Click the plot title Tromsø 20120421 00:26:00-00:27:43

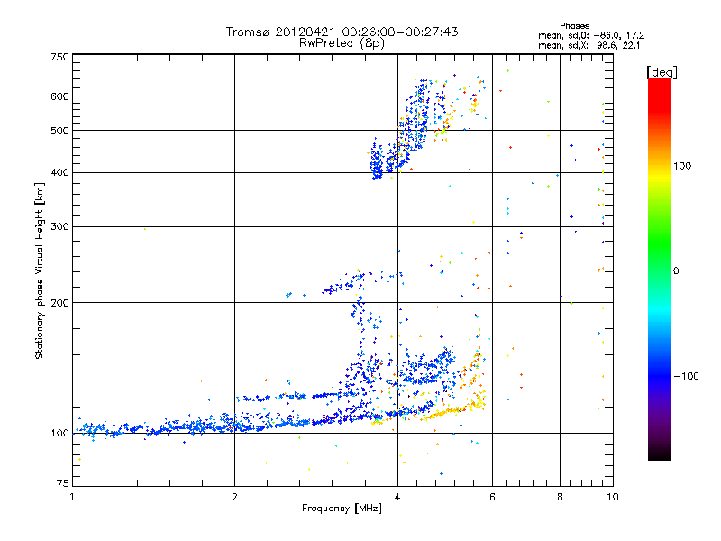342,32
